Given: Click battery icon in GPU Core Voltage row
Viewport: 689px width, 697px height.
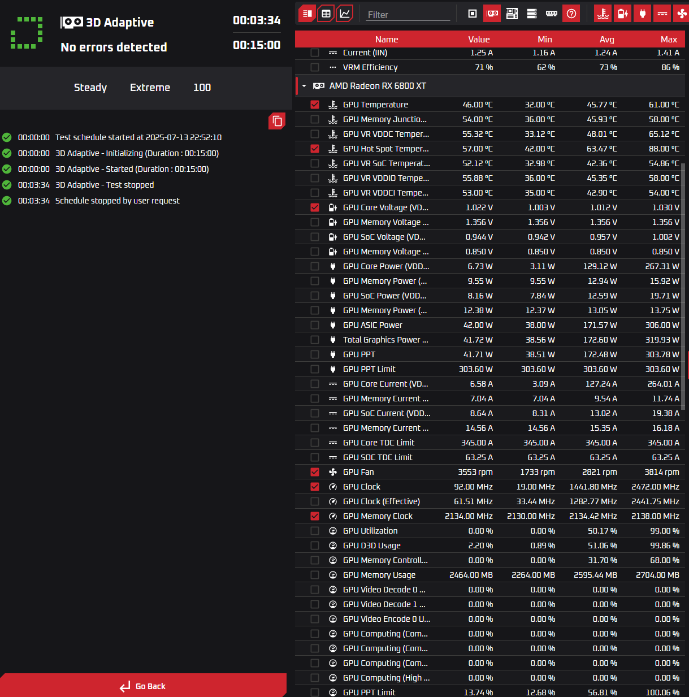Looking at the screenshot, I should click(333, 207).
